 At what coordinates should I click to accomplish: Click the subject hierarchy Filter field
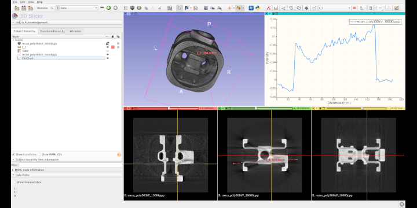[71, 165]
